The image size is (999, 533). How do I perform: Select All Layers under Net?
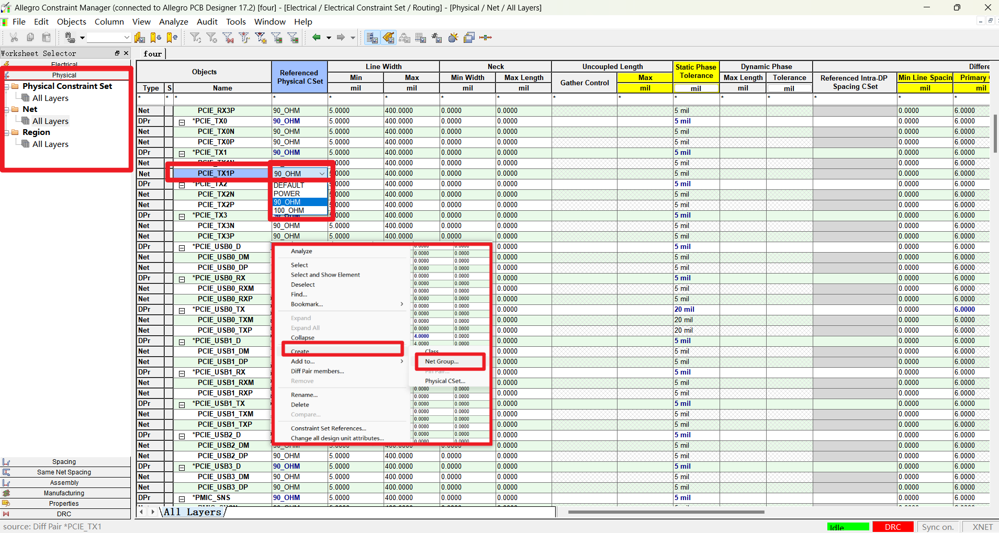pyautogui.click(x=50, y=121)
